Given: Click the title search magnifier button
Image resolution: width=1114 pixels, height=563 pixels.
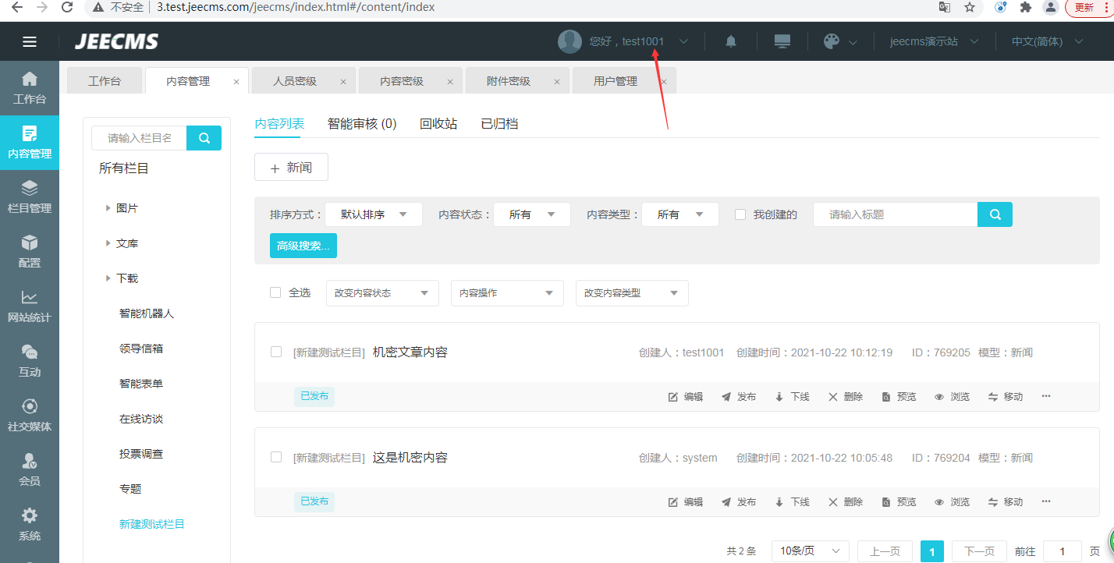Looking at the screenshot, I should (995, 214).
